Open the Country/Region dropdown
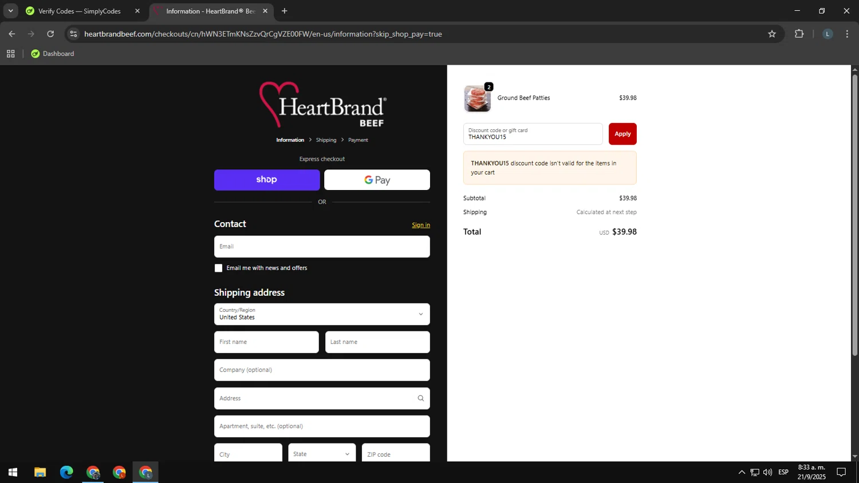859x483 pixels. [322, 314]
